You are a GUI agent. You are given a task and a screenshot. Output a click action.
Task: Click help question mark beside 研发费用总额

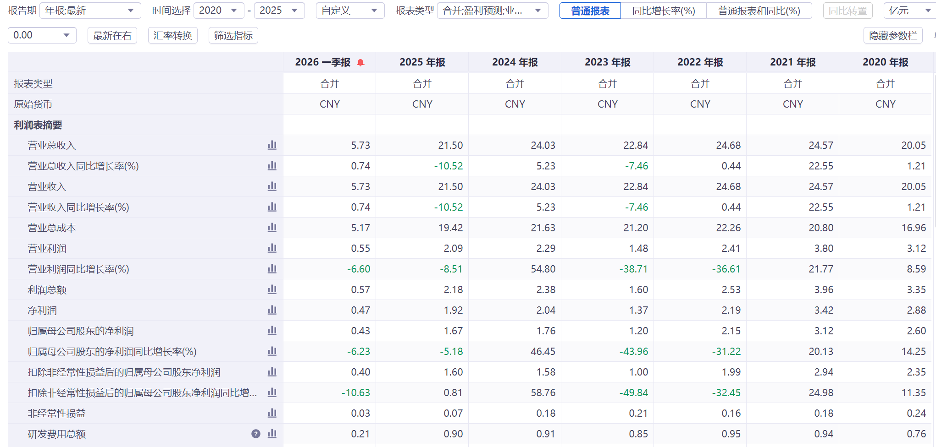coord(256,434)
